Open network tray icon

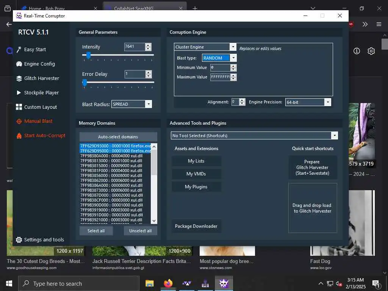tap(330, 283)
